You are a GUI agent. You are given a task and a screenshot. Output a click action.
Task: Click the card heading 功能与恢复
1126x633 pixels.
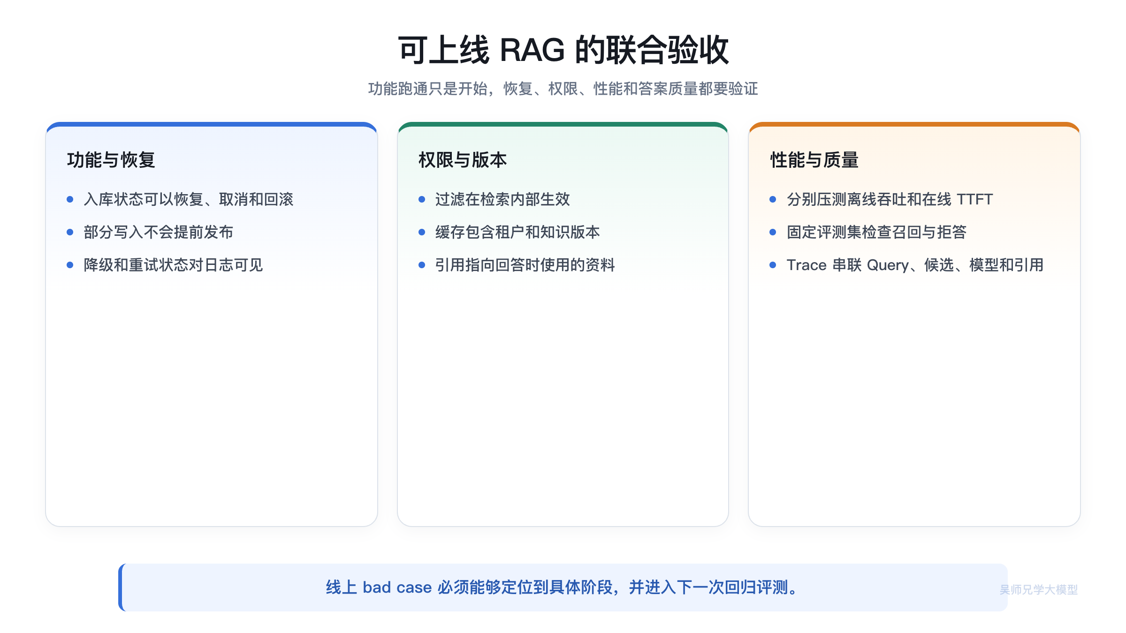click(111, 160)
